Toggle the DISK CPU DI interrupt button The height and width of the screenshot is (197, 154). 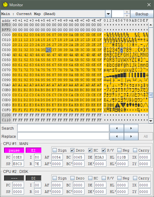[x=33, y=178]
